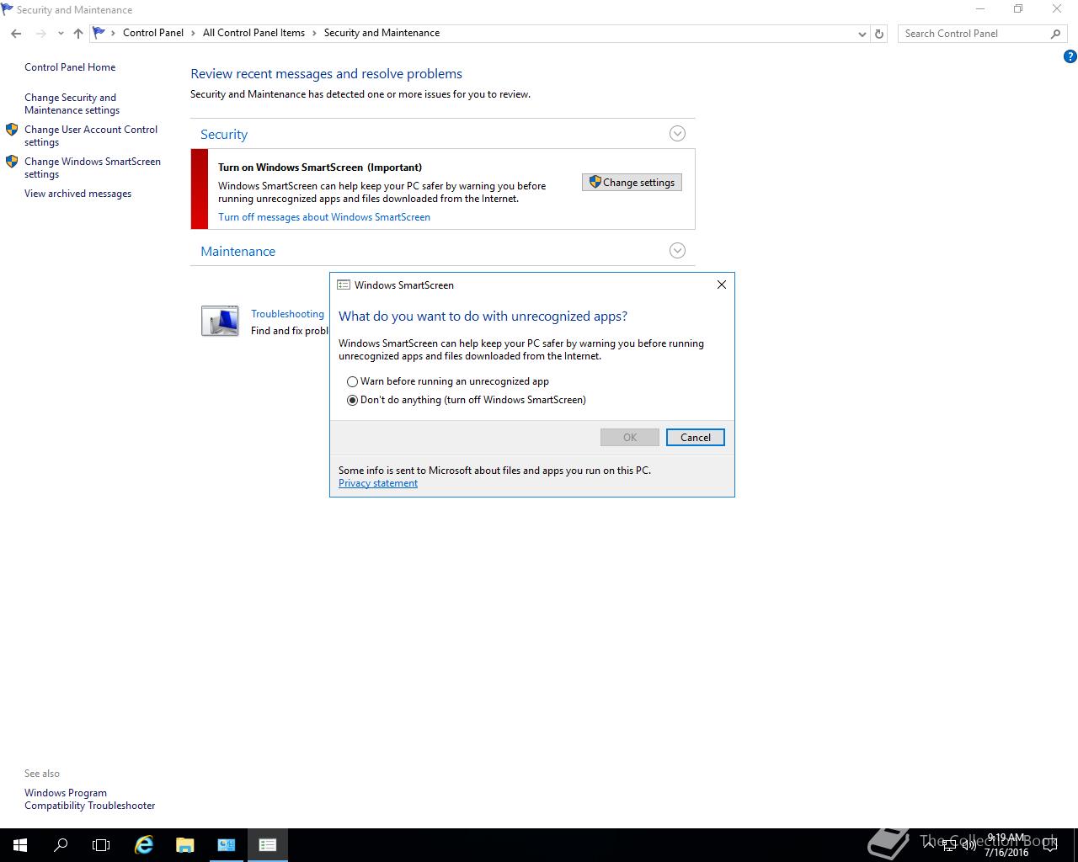Open the Troubleshooting link
This screenshot has height=862, width=1078.
coord(287,314)
